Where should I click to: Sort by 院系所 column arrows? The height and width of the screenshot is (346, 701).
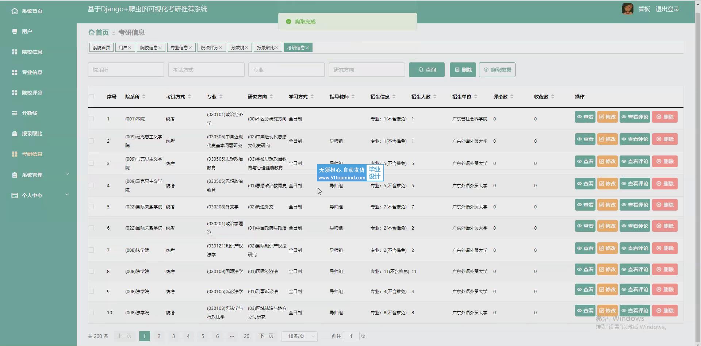tap(144, 97)
